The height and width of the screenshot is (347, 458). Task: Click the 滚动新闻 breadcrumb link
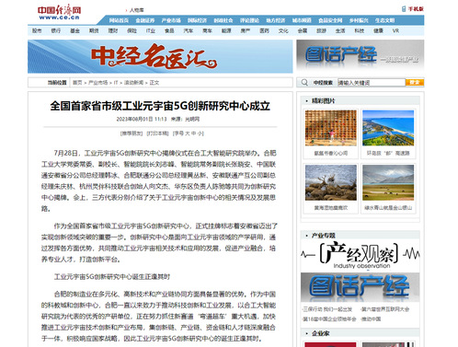click(133, 83)
